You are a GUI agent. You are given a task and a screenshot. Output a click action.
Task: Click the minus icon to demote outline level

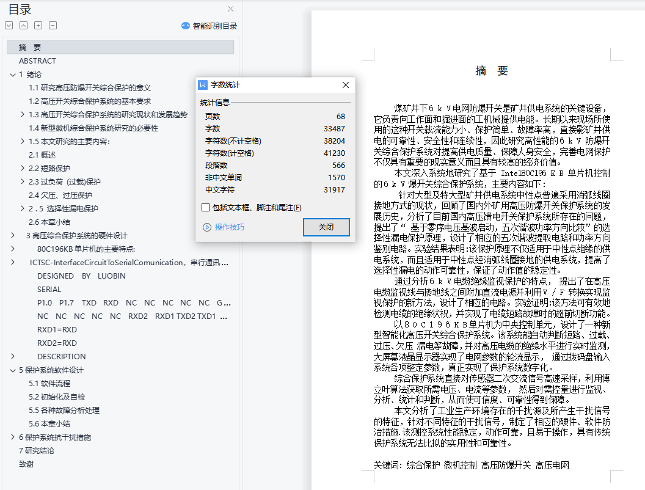pyautogui.click(x=53, y=26)
